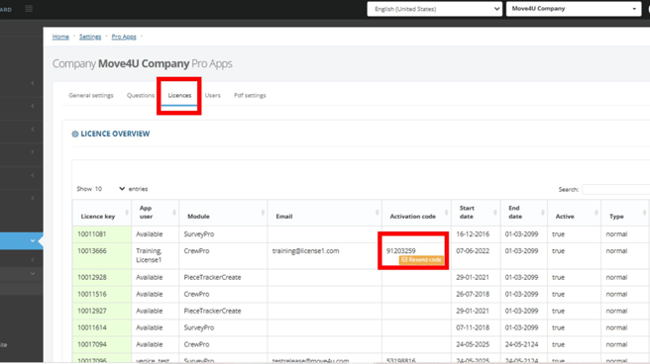Go to Home breadcrumb link
The width and height of the screenshot is (650, 364).
pos(60,37)
